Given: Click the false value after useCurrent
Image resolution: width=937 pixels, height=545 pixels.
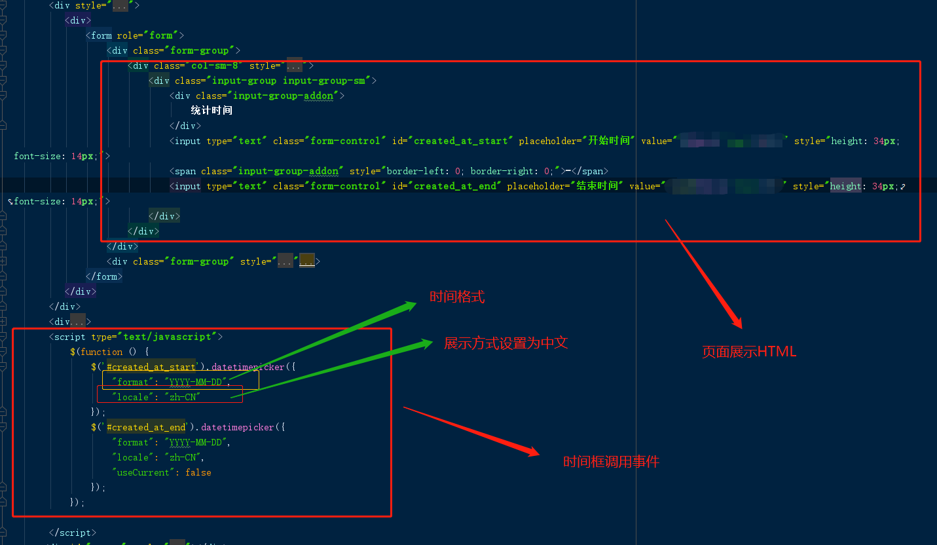Looking at the screenshot, I should point(198,472).
